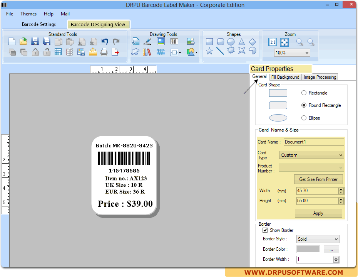Screen dimensions: 358x277
Task: Decrease the card Height value
Action: [341, 203]
